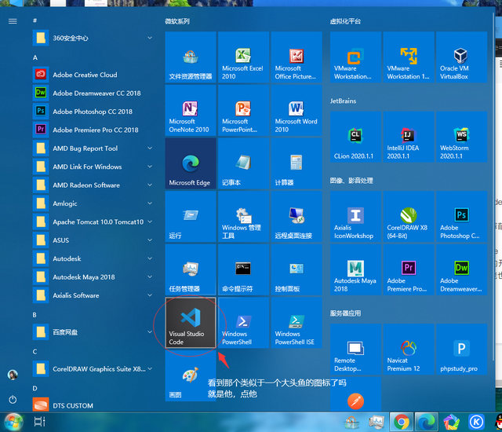Open the Visual Studio Code tile
Screen dimensions: 502x432
pos(191,323)
